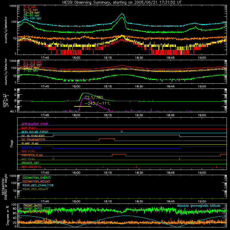This screenshot has height=230, width=230.
Task: Click the GOES green curve peak after 18:00
Action: pyautogui.click(x=85, y=93)
